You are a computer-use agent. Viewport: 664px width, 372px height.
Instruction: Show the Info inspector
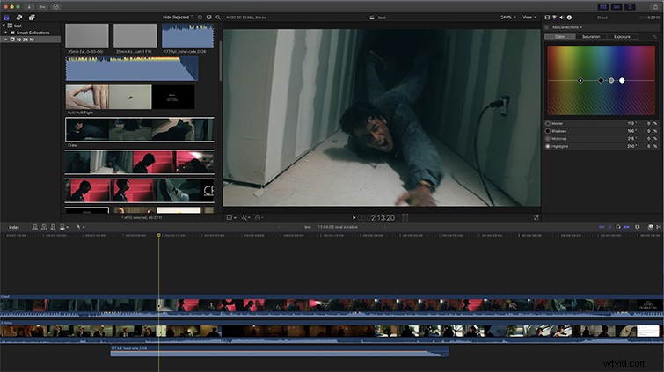569,18
